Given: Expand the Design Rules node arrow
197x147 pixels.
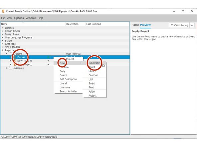Looking at the screenshot, I should click(3, 34).
